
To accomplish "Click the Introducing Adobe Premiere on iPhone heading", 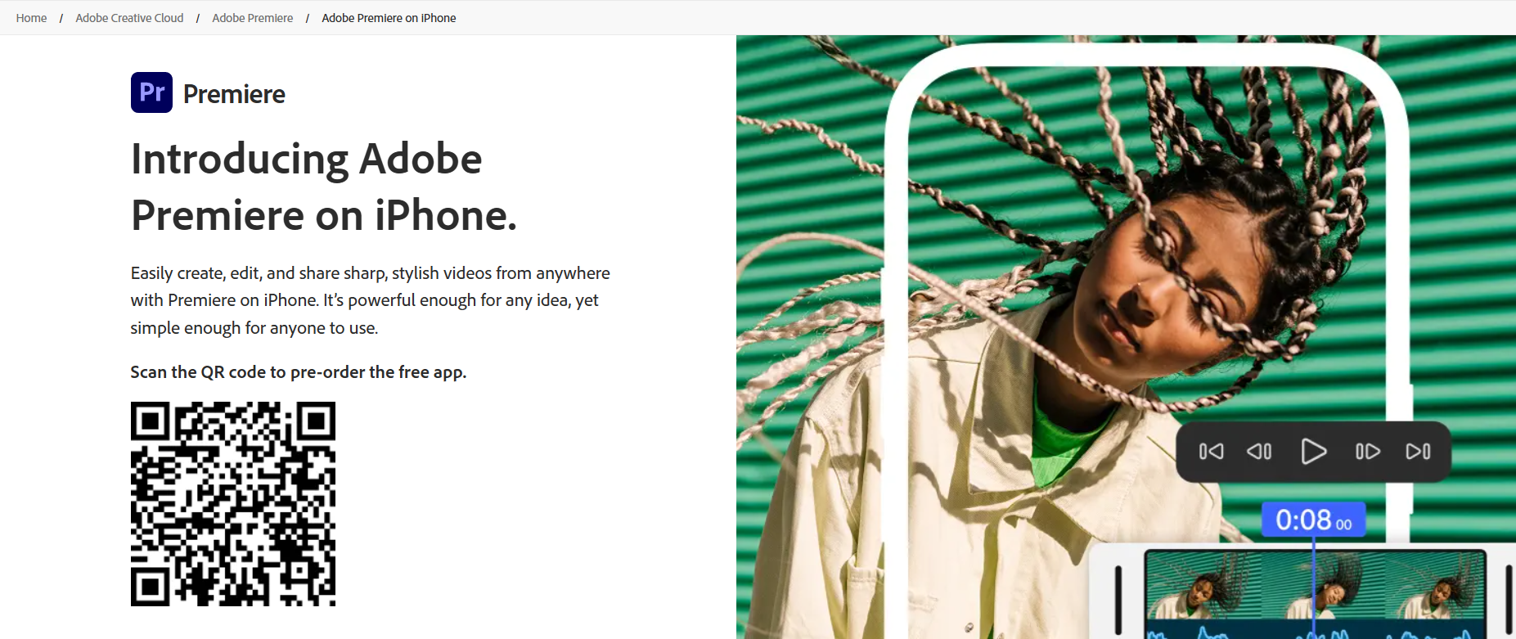I will click(x=324, y=187).
